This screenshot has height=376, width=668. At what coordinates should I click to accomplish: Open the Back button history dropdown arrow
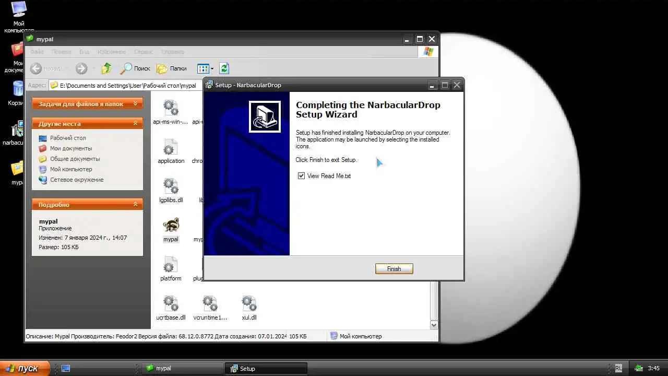66,68
